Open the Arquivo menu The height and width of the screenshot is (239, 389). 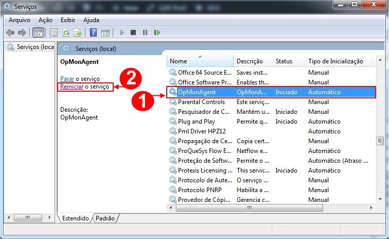[x=19, y=20]
